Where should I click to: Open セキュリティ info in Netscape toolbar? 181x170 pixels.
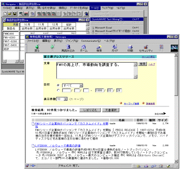click(146, 48)
